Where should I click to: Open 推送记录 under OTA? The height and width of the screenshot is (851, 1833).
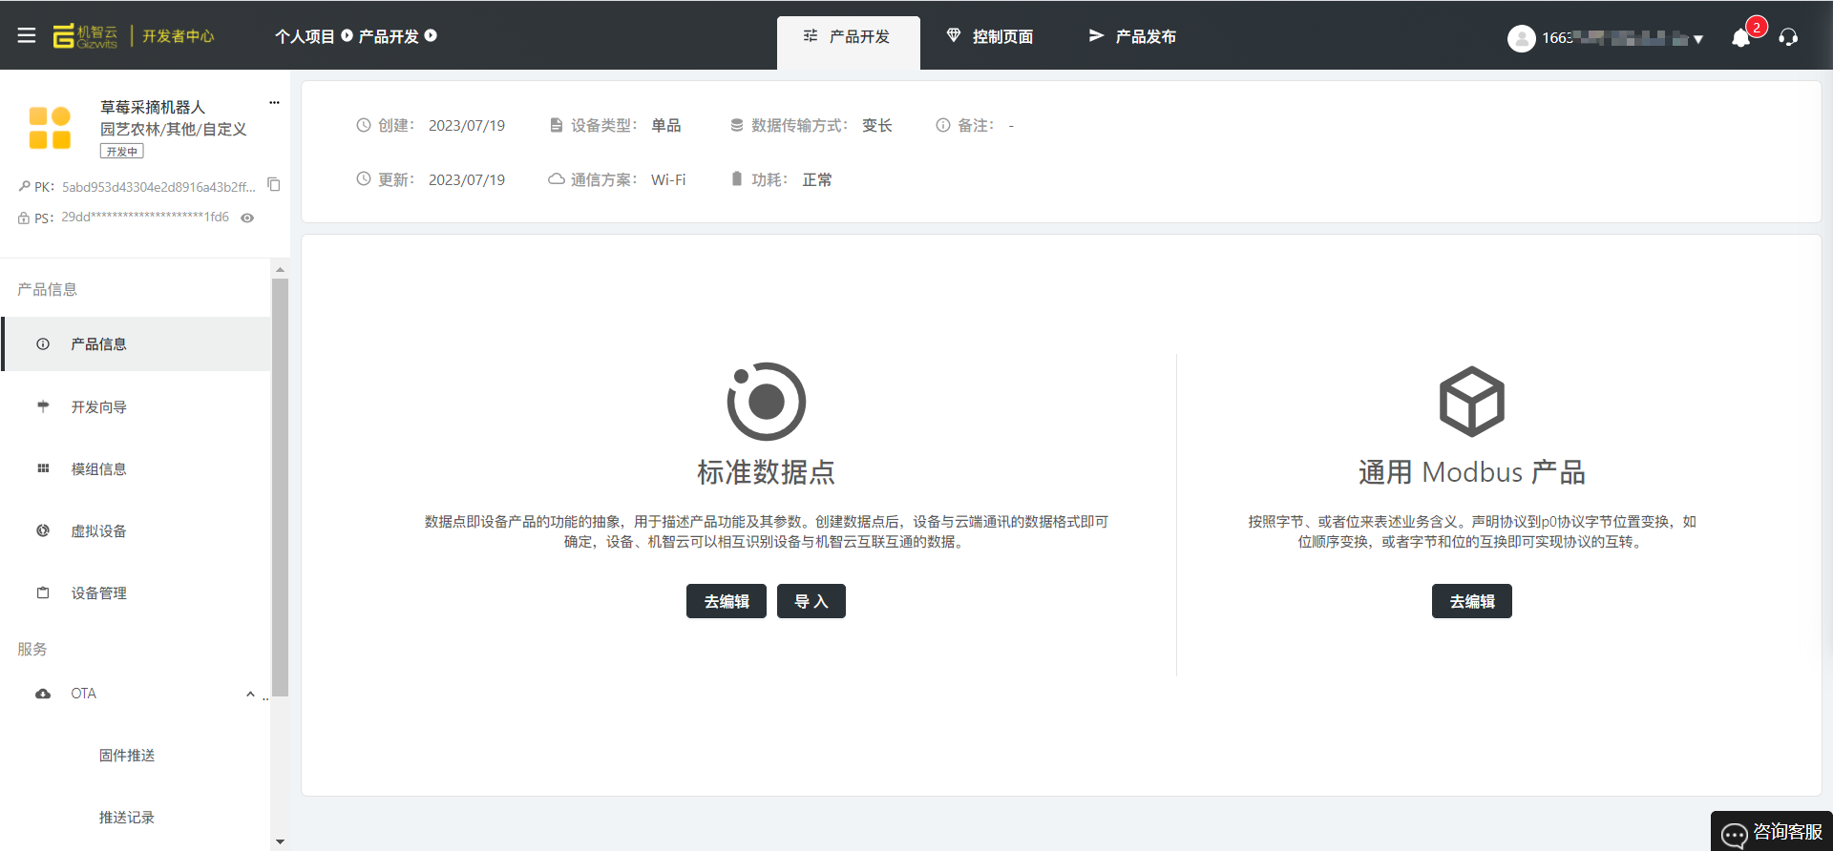(127, 818)
